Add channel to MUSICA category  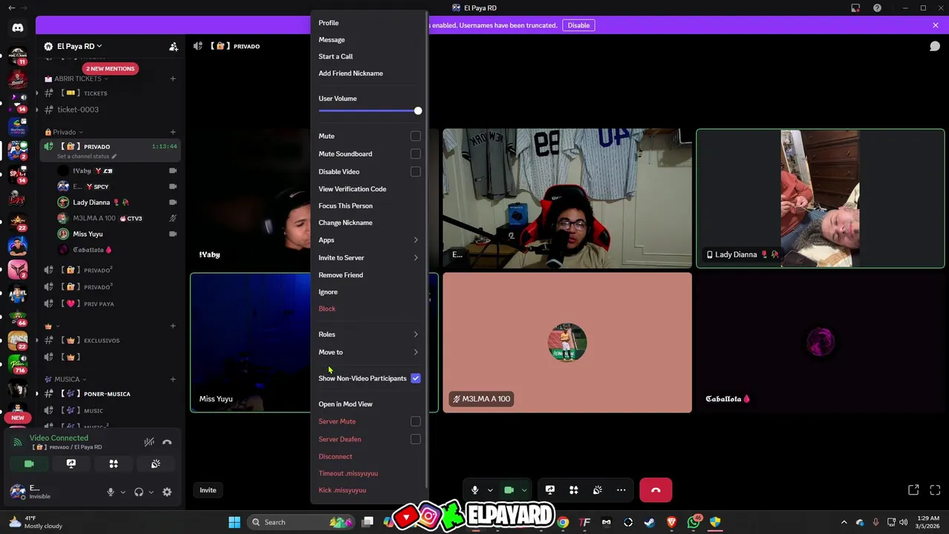pyautogui.click(x=173, y=379)
